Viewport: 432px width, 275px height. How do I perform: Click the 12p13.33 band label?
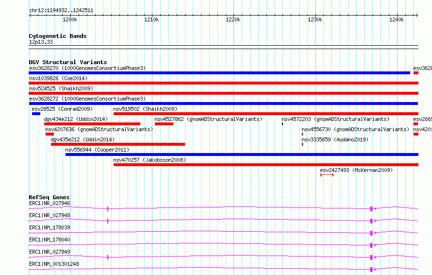coord(41,42)
